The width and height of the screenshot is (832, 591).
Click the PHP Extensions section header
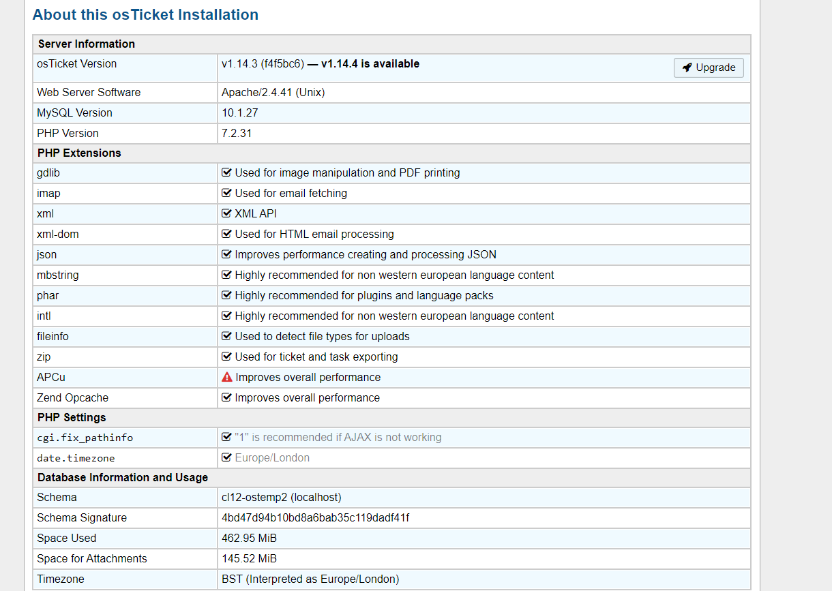pyautogui.click(x=79, y=153)
